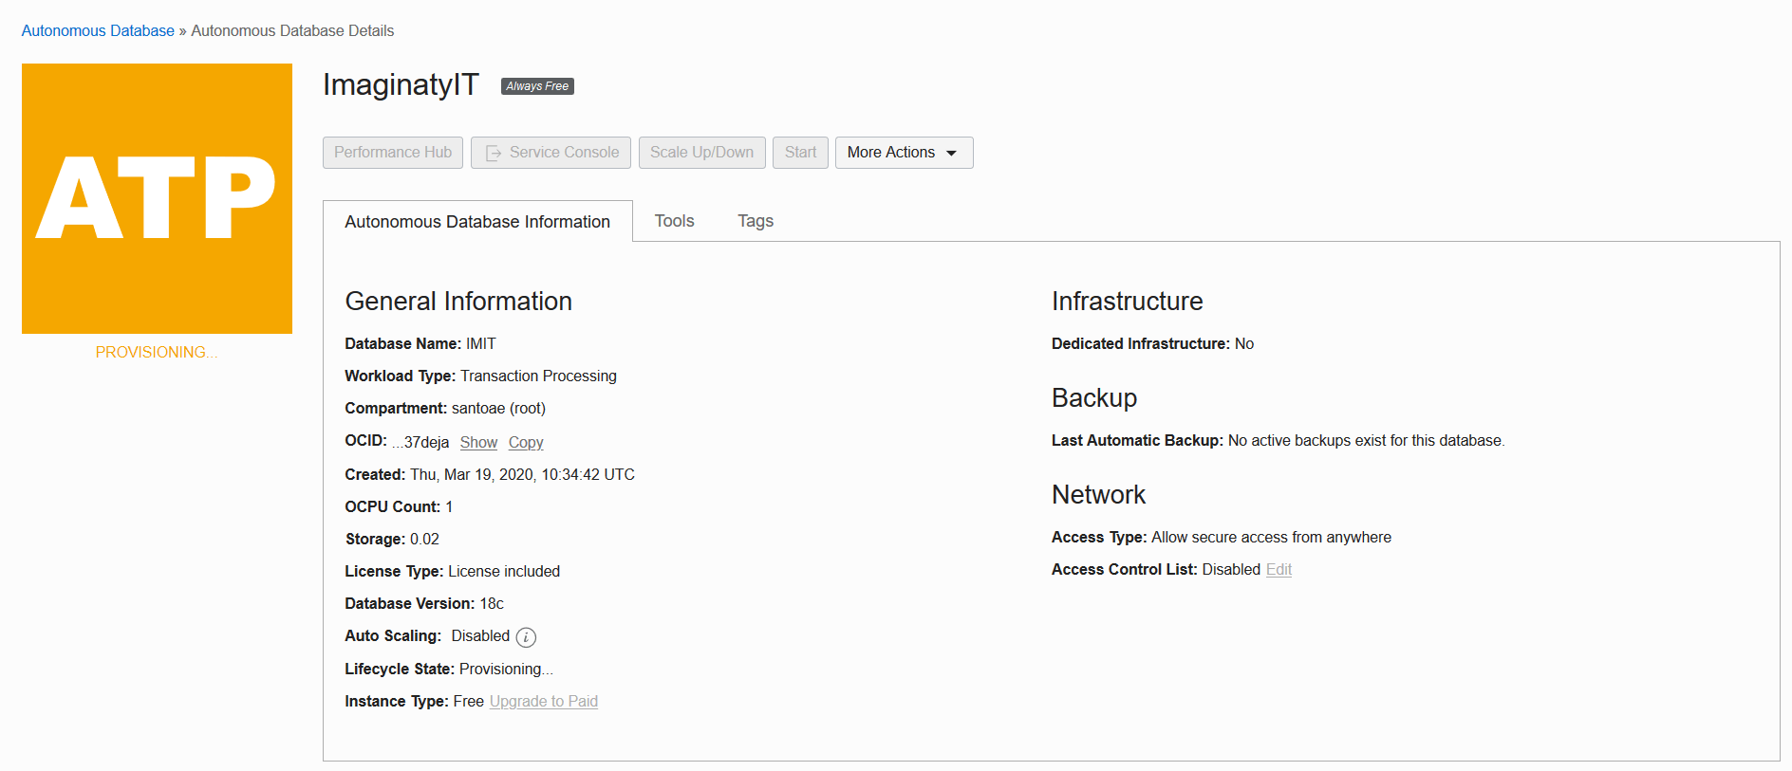
Task: Click the OCID ...37deja value
Action: pos(420,442)
